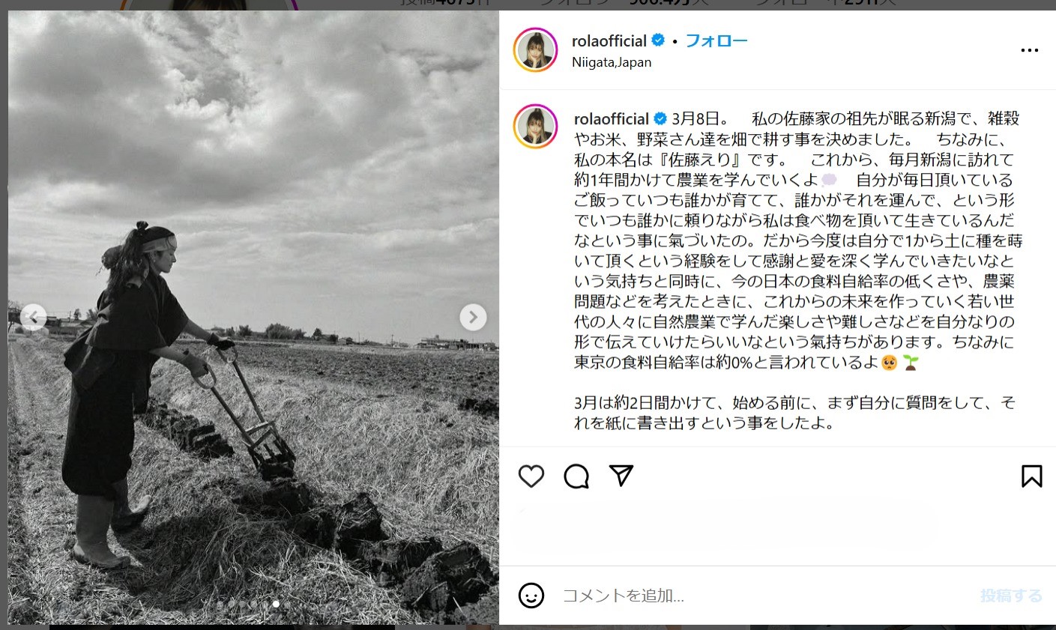The width and height of the screenshot is (1056, 630).
Task: Select the highlighted carousel dot indicator
Action: tap(276, 604)
